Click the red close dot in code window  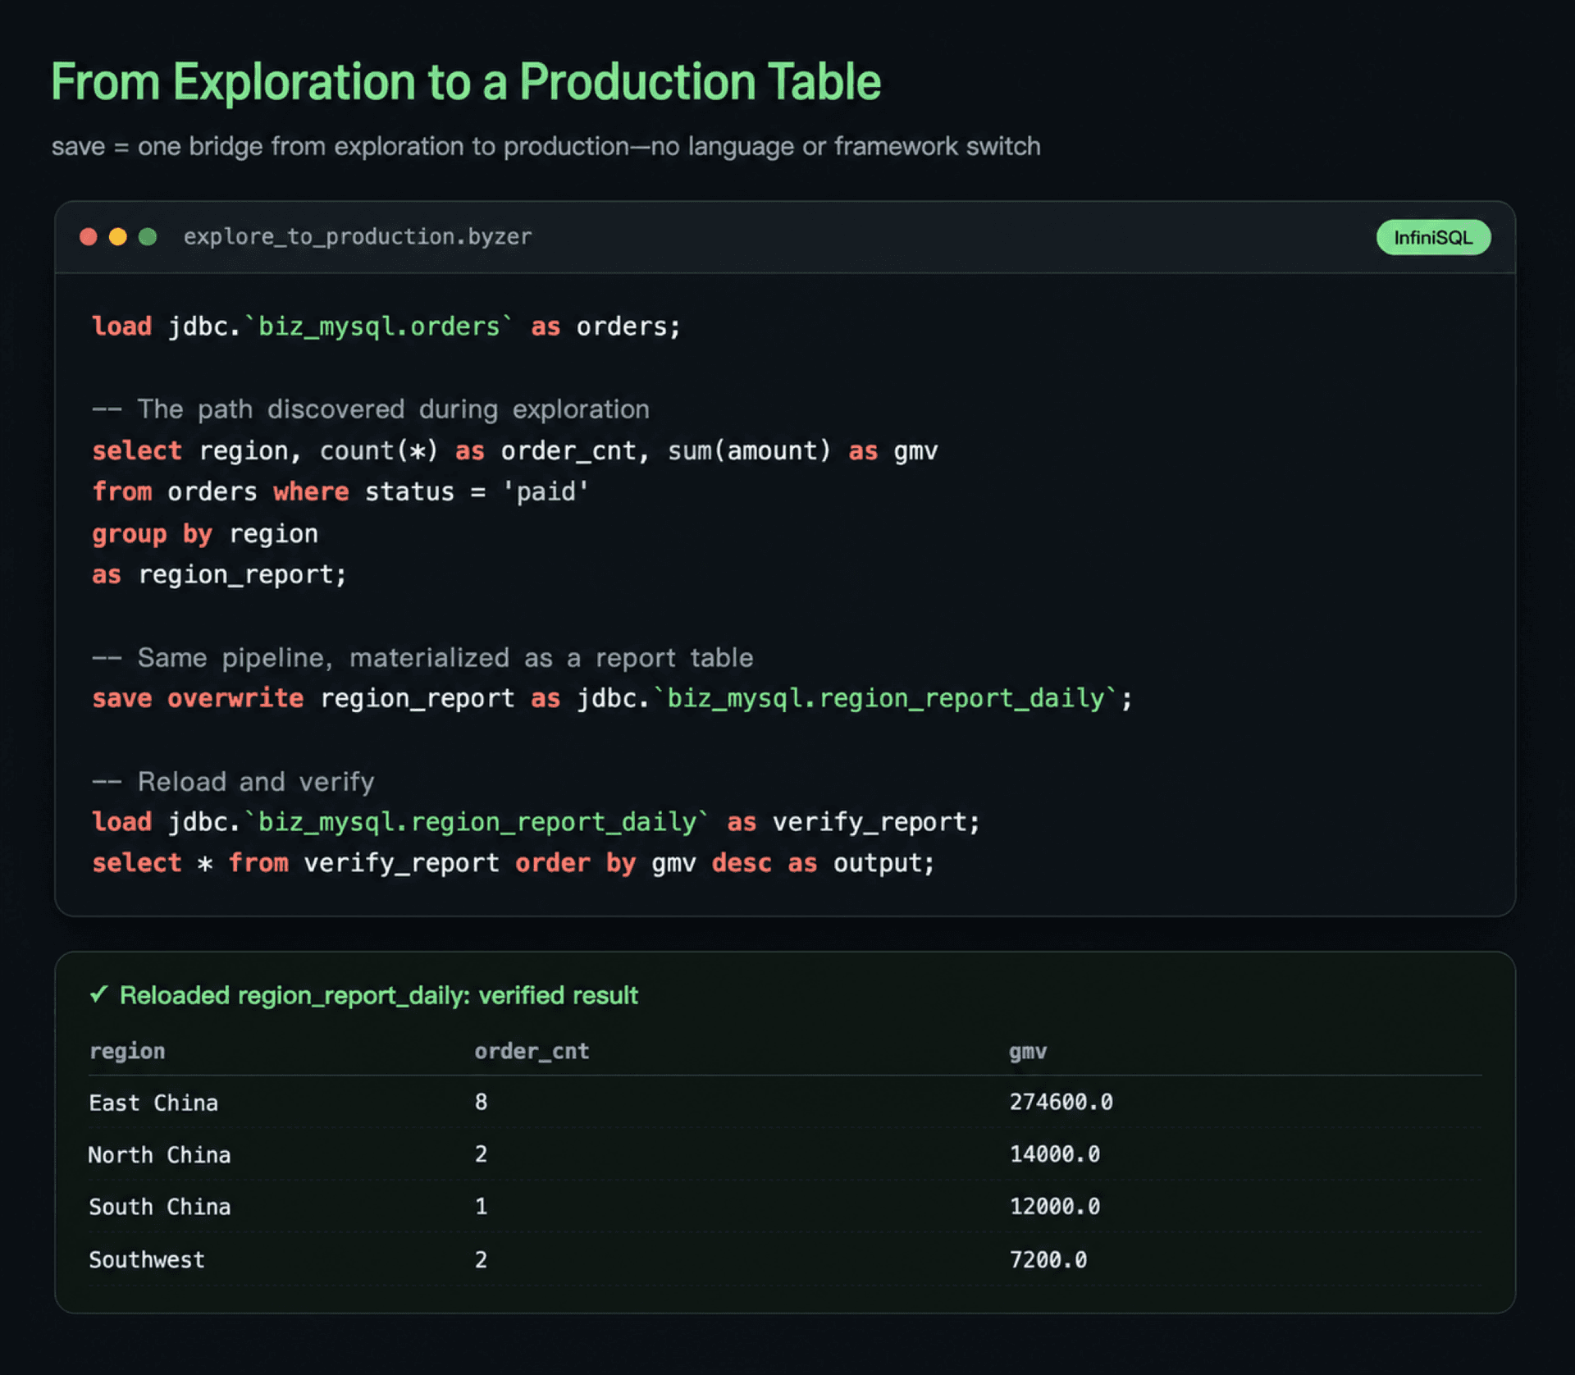(x=89, y=237)
